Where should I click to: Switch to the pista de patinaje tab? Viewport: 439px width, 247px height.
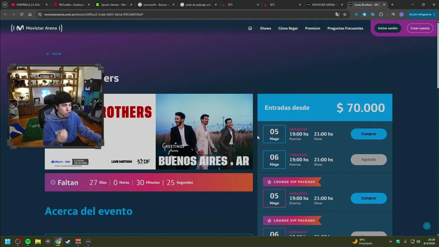coord(199,5)
